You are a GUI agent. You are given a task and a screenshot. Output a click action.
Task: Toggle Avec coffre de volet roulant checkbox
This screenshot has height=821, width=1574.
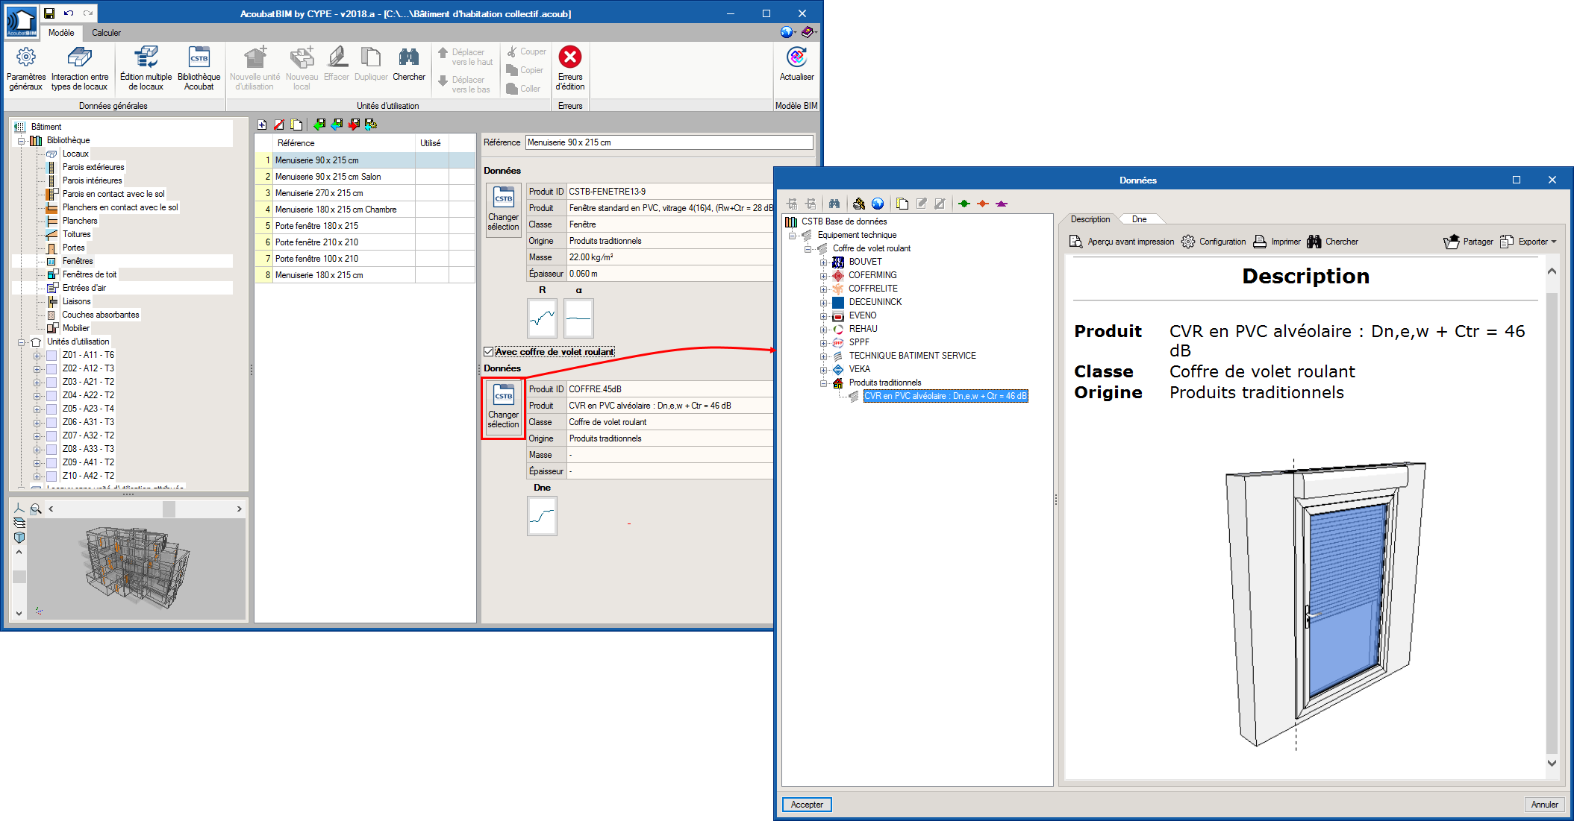489,352
